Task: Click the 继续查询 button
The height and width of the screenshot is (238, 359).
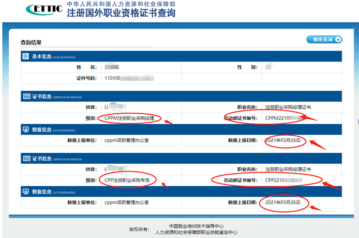Action: 324,40
